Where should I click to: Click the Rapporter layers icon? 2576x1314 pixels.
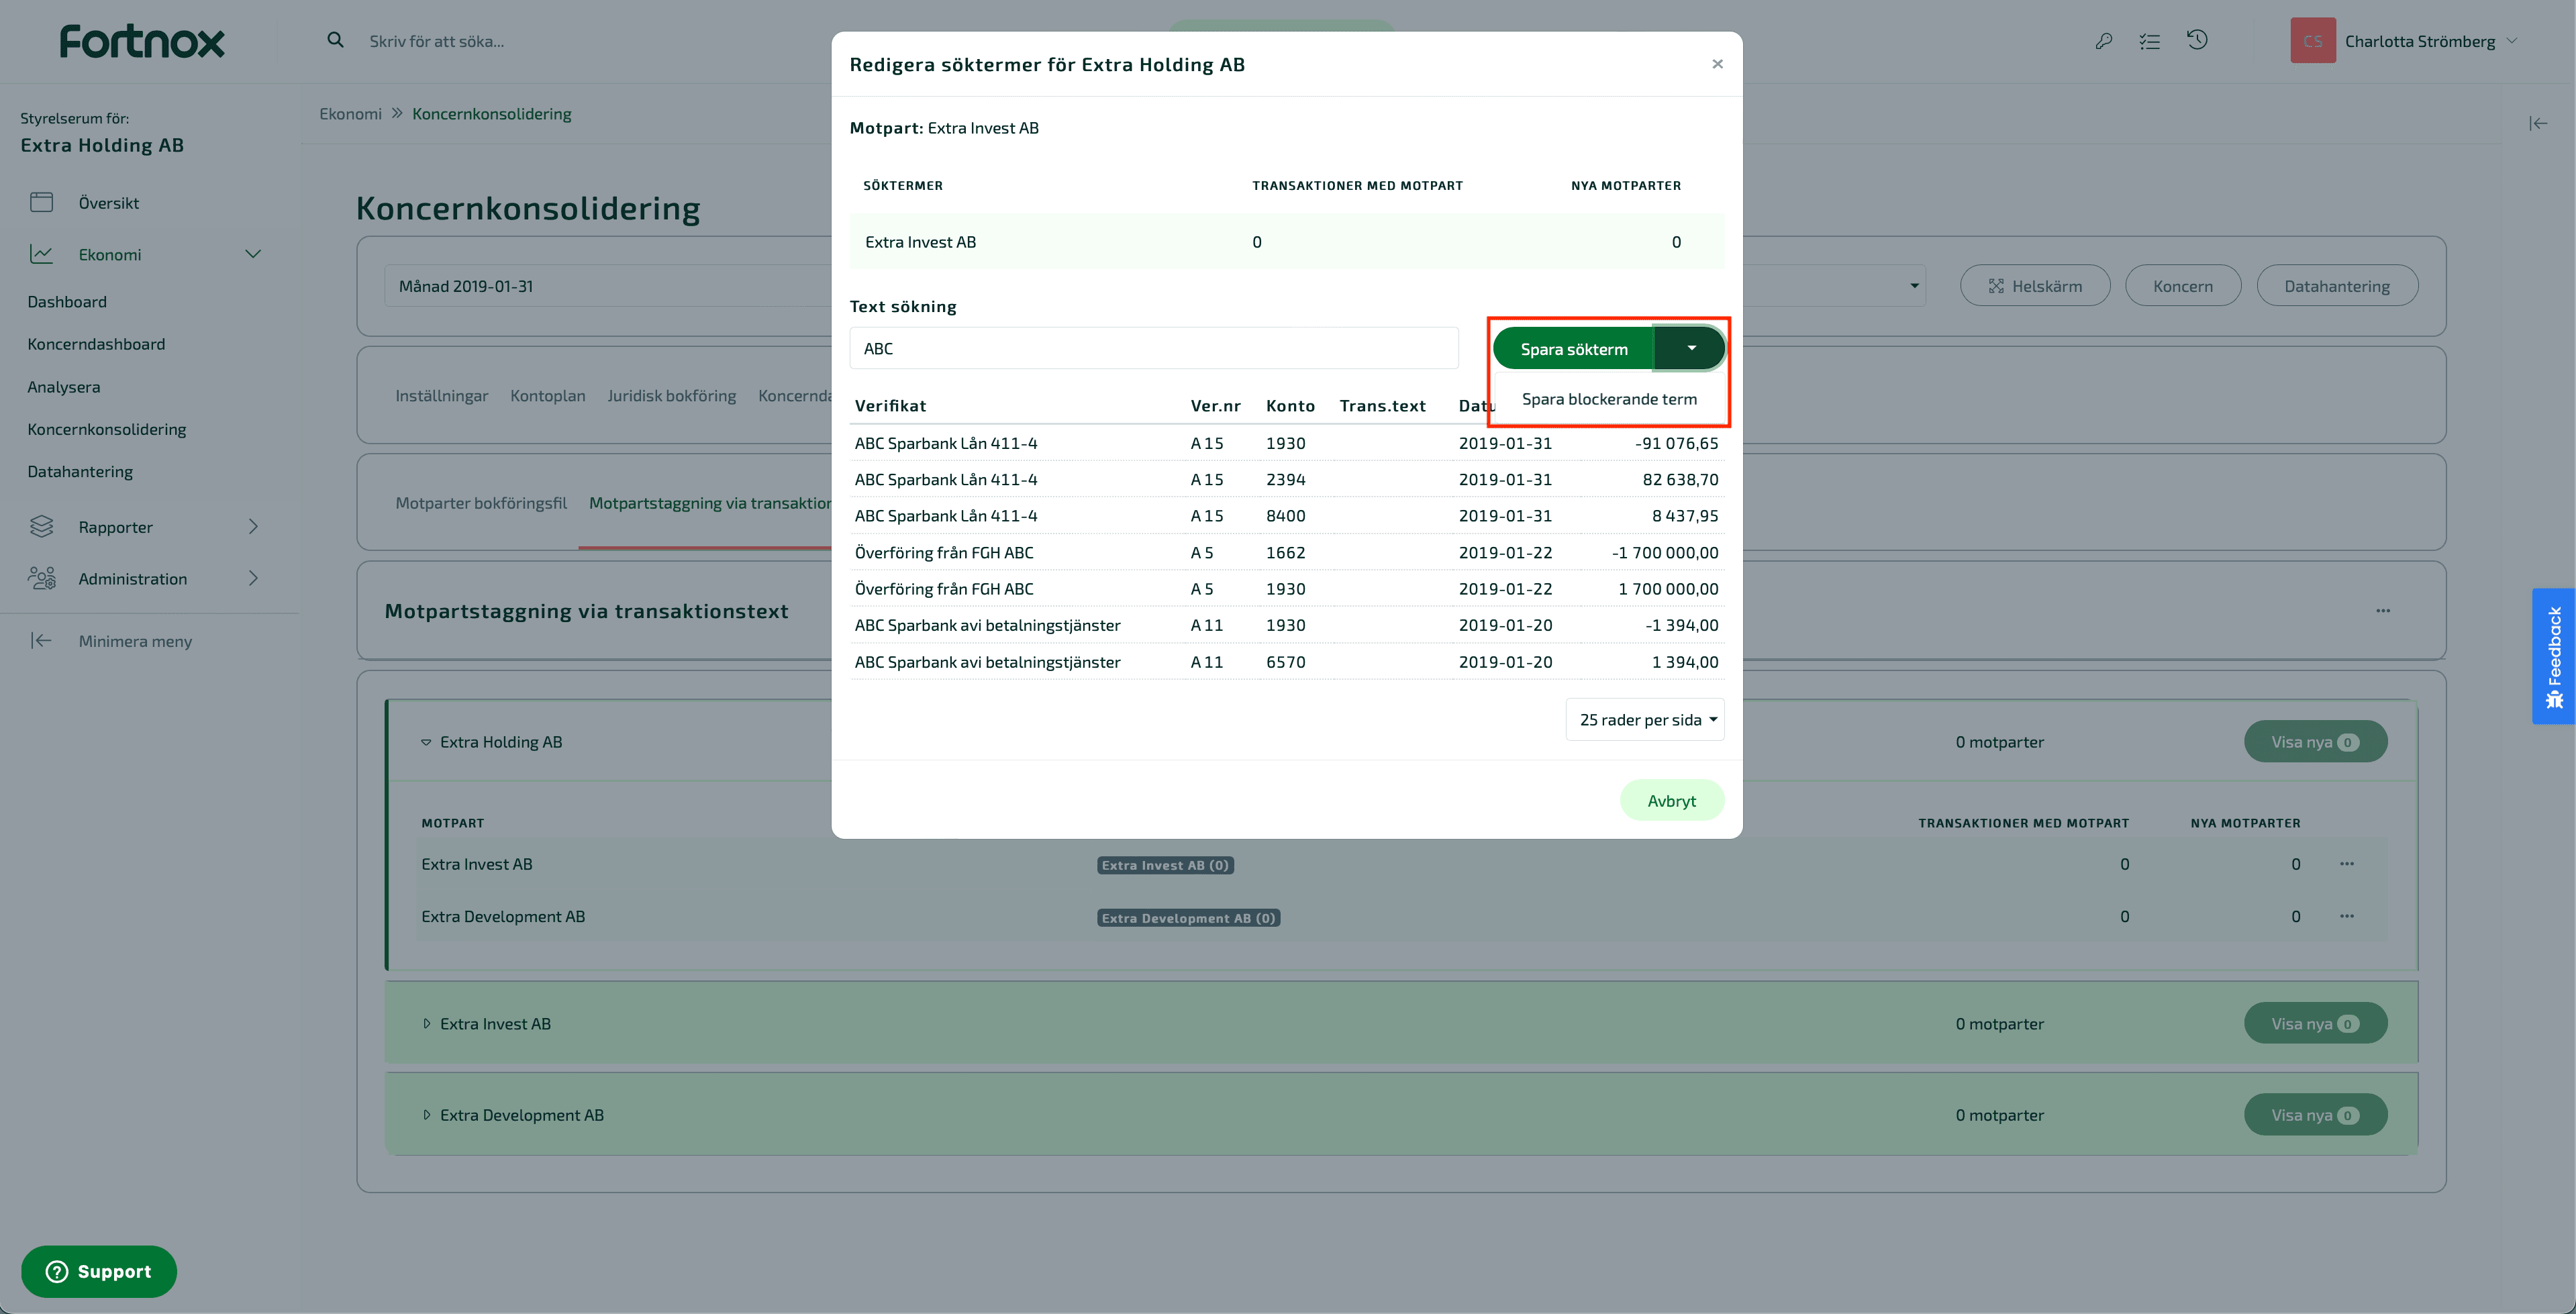coord(41,526)
